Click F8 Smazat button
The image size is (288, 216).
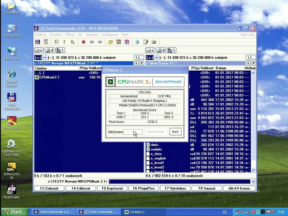[x=207, y=188]
